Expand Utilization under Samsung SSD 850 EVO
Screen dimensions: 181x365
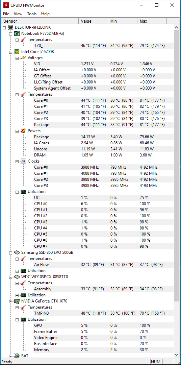[x=17, y=271]
